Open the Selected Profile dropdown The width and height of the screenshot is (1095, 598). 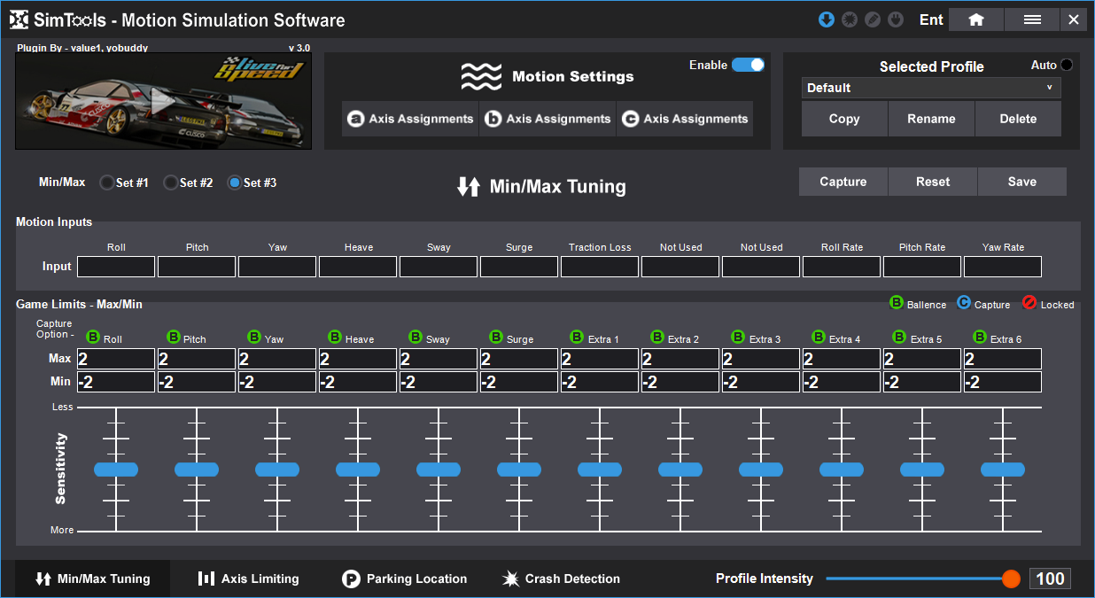[930, 88]
